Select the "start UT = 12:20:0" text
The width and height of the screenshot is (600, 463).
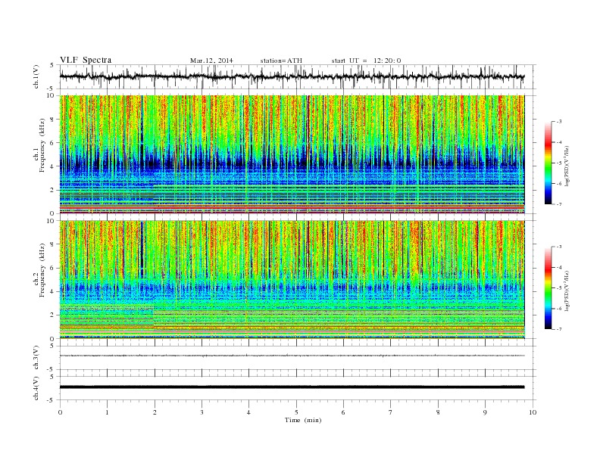coord(366,61)
